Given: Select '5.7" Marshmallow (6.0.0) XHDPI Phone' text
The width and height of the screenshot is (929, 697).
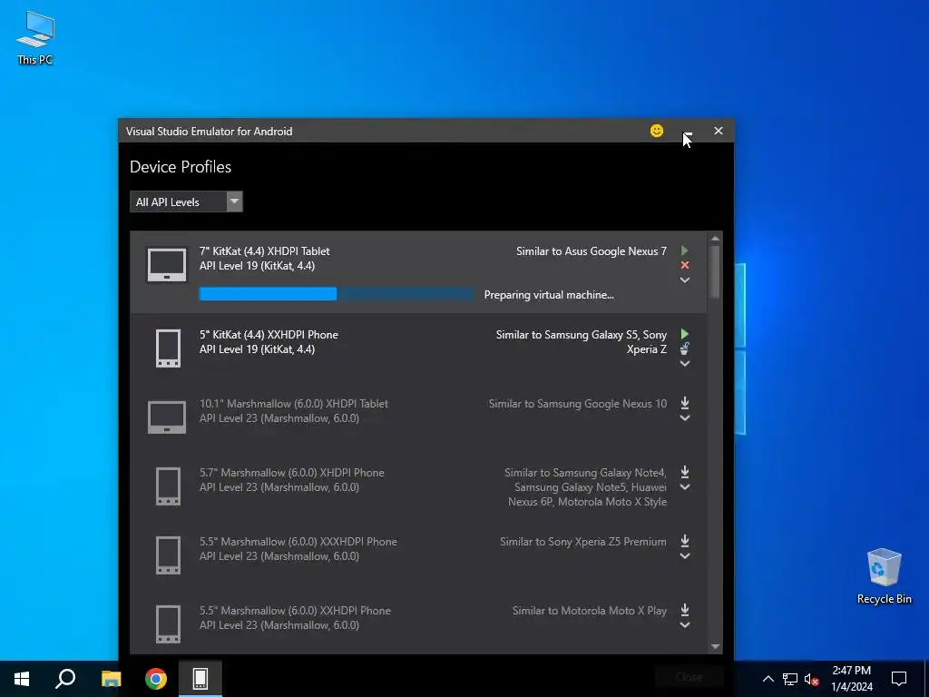Looking at the screenshot, I should (x=291, y=472).
